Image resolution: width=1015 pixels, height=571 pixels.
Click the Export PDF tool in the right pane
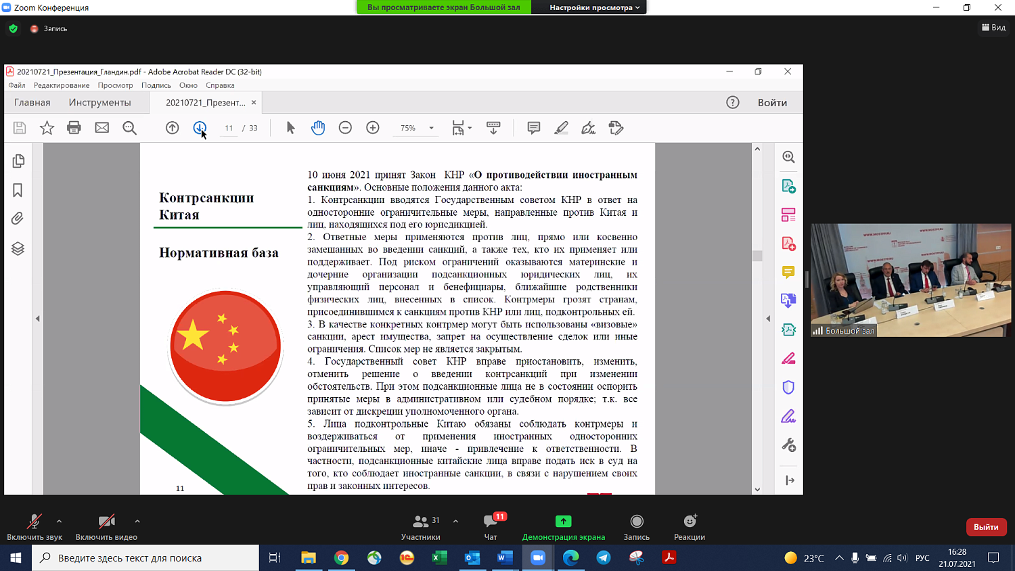[x=788, y=186]
